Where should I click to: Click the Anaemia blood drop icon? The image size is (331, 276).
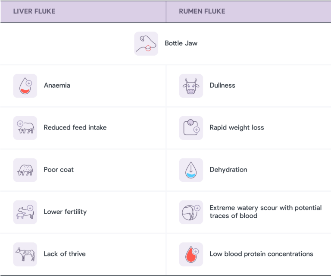click(x=25, y=86)
